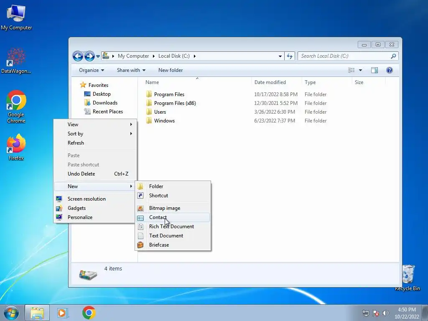The width and height of the screenshot is (428, 321).
Task: Click the computer icon in the address bar
Action: pos(106,56)
